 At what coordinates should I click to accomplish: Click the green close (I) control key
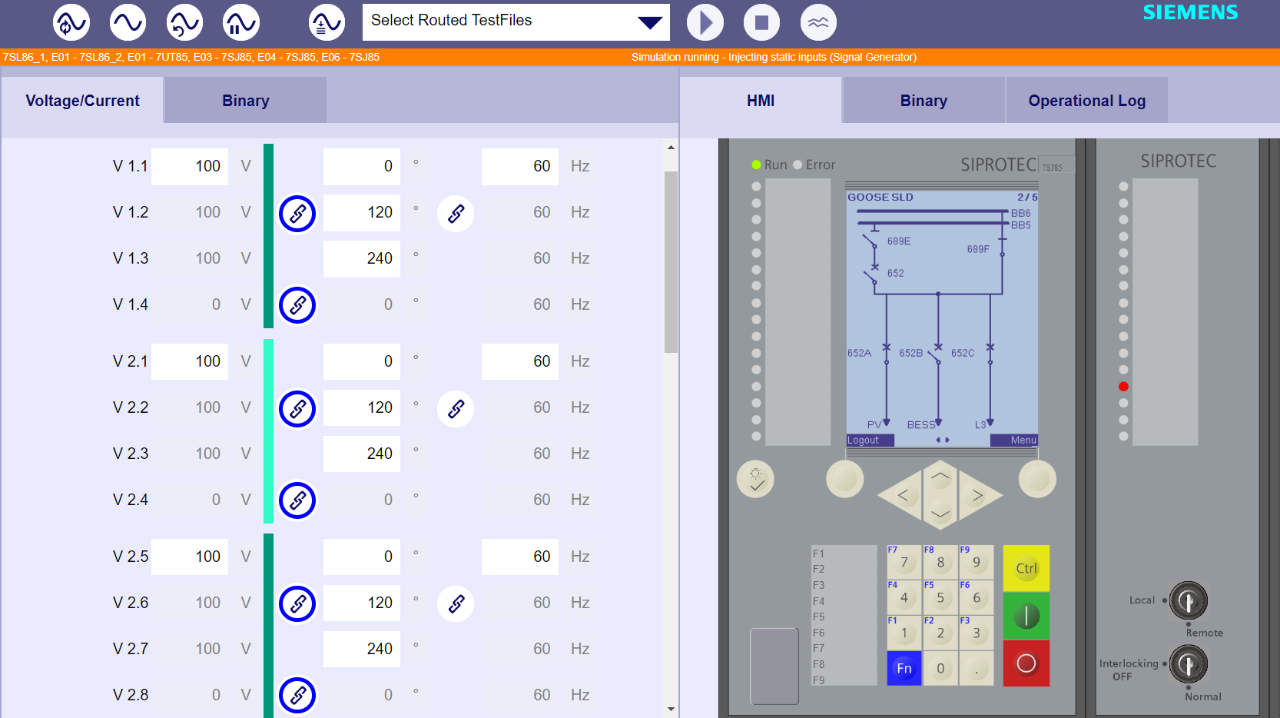pyautogui.click(x=1026, y=616)
